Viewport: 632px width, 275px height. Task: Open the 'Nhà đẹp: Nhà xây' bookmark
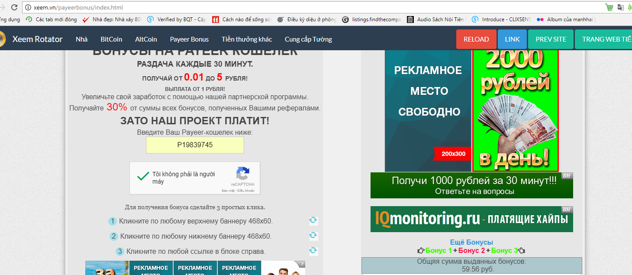[x=112, y=19]
